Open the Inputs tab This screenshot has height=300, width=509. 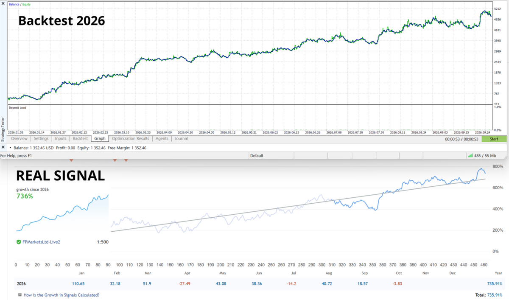(61, 138)
